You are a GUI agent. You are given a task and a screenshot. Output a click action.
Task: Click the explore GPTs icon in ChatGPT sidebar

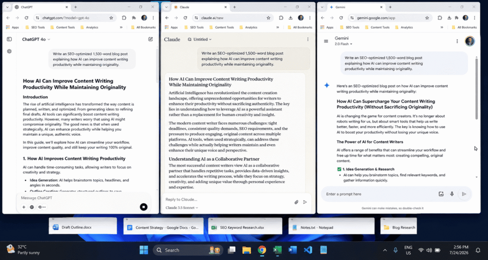[x=10, y=51]
